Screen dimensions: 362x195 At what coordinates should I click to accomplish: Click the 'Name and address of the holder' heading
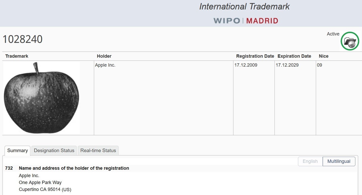(x=74, y=168)
